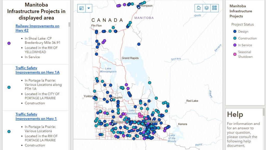Viewport: 266px width, 150px height.
Task: Select the project marker at Dauphin
Action: (111, 99)
